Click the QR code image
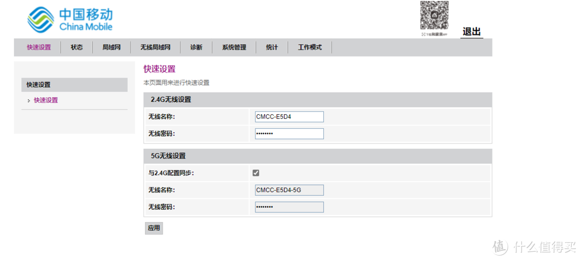This screenshot has height=261, width=582. tap(434, 16)
